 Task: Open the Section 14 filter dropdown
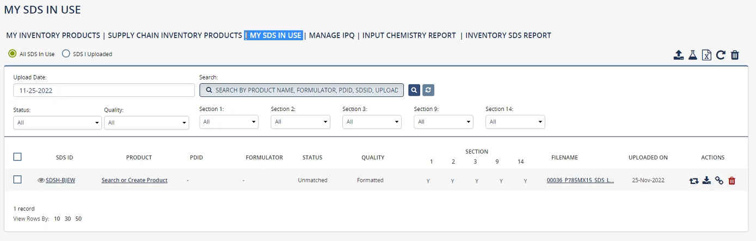pos(515,122)
